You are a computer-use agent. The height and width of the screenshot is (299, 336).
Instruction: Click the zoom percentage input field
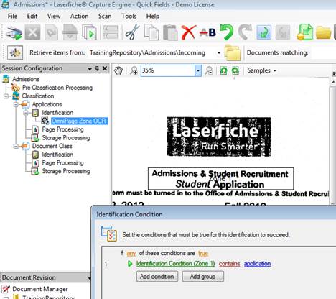pyautogui.click(x=168, y=70)
